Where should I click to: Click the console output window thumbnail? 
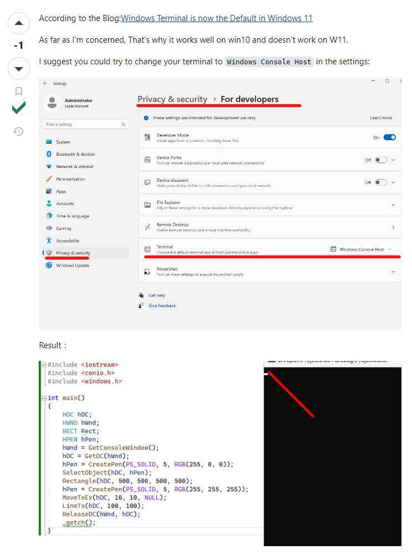332,454
